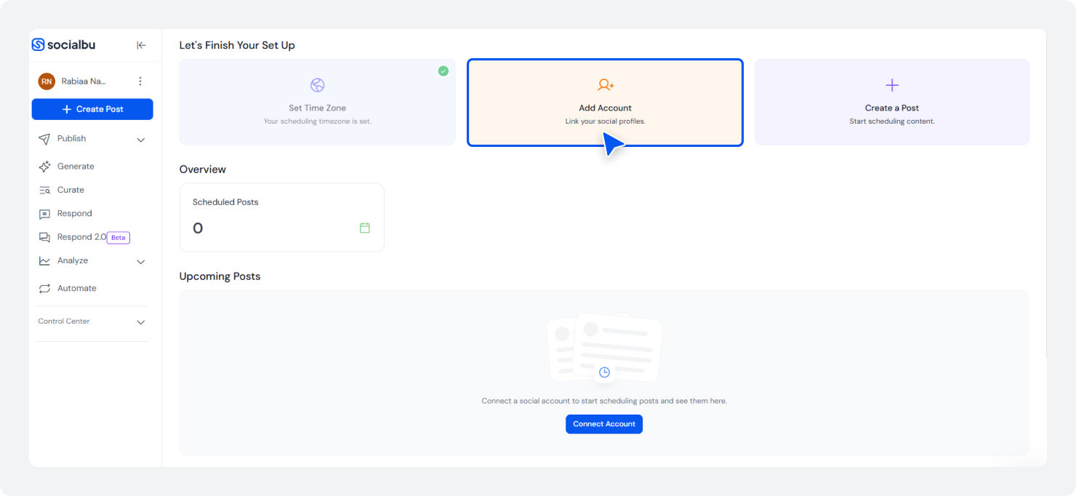Open the Create a Post setup card

point(892,103)
